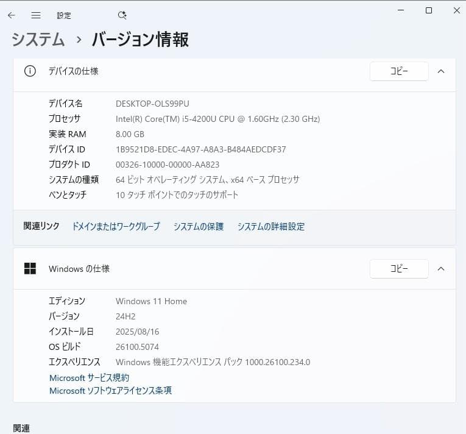Select Windows 機能エクスペリエンス パック value

pyautogui.click(x=213, y=362)
